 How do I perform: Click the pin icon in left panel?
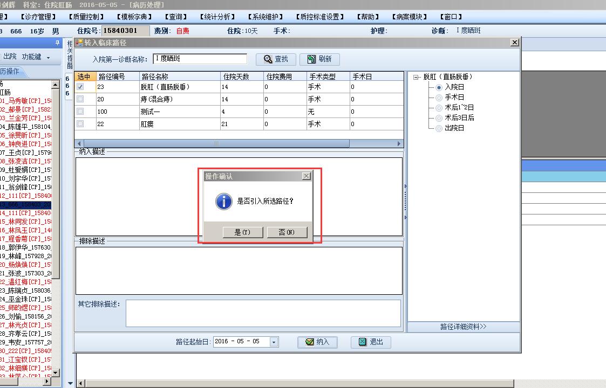pyautogui.click(x=57, y=43)
